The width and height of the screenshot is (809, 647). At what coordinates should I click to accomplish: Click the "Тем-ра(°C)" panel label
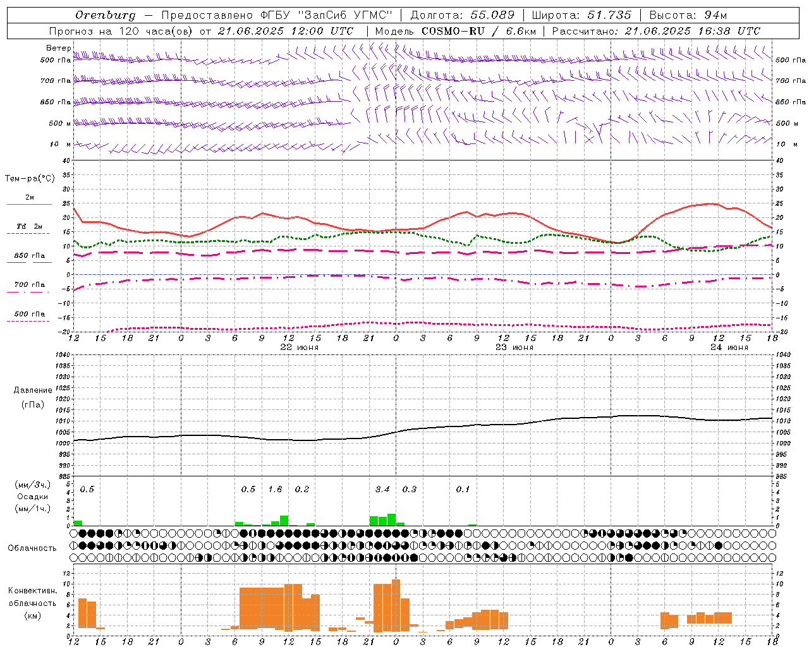tap(30, 179)
